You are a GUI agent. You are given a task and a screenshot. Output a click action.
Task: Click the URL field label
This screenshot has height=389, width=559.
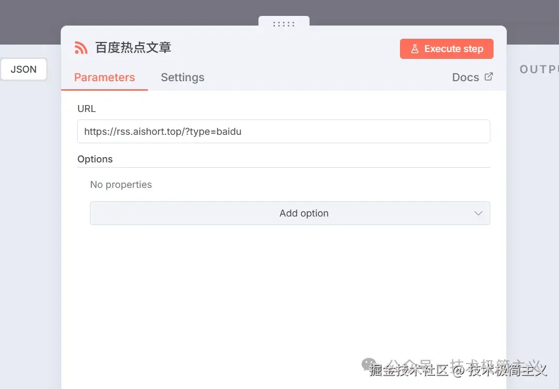87,109
